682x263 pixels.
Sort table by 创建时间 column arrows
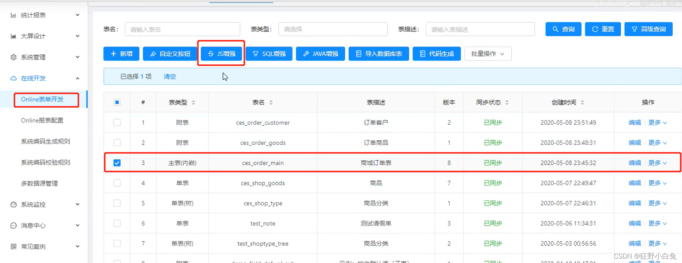582,103
